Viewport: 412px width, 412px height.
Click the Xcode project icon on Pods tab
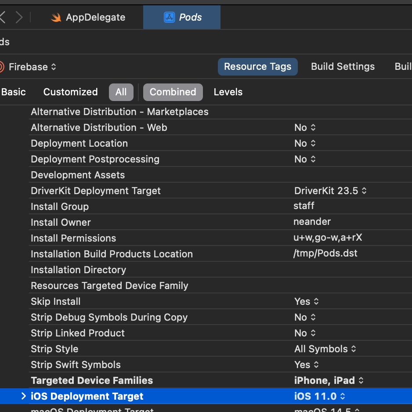tap(170, 17)
